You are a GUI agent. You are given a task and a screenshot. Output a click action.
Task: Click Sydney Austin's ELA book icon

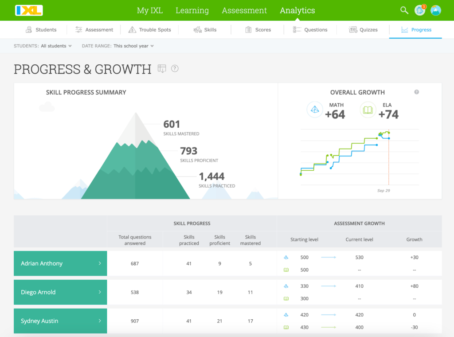(286, 327)
